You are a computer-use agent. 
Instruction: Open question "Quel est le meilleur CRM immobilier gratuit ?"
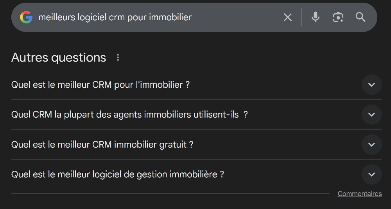pos(102,145)
